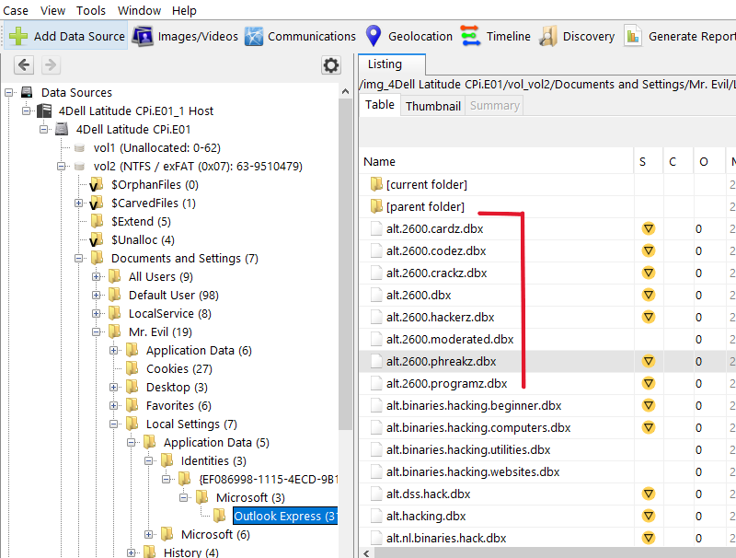Expand the $CarvedFiles node
Image resolution: width=736 pixels, height=558 pixels.
79,203
